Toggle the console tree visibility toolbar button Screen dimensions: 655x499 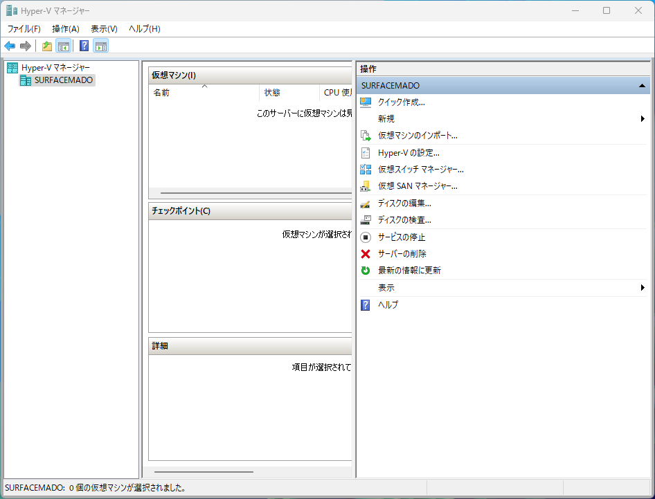pyautogui.click(x=63, y=46)
